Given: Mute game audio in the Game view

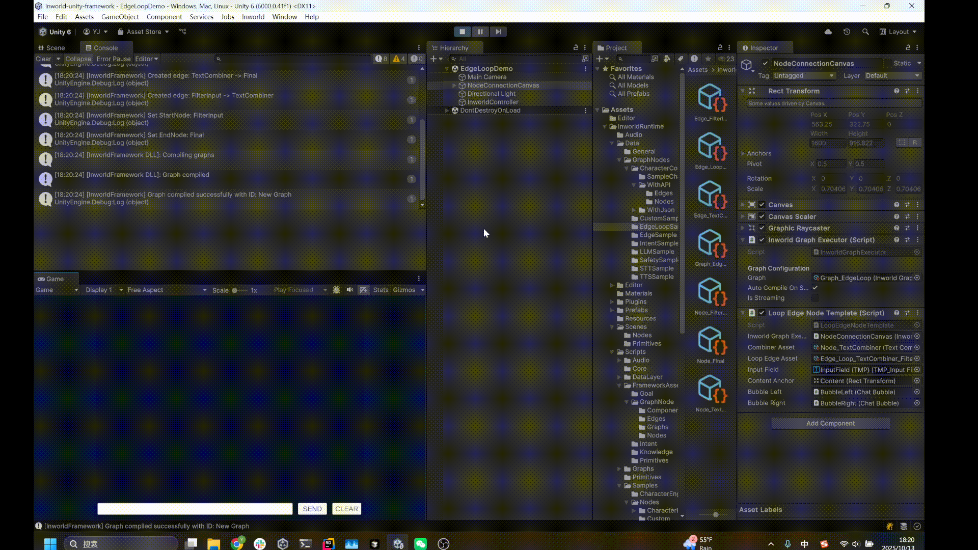Looking at the screenshot, I should [x=350, y=290].
